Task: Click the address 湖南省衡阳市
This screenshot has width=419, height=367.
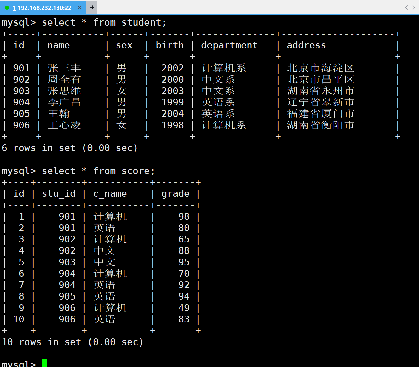Action: pos(320,125)
